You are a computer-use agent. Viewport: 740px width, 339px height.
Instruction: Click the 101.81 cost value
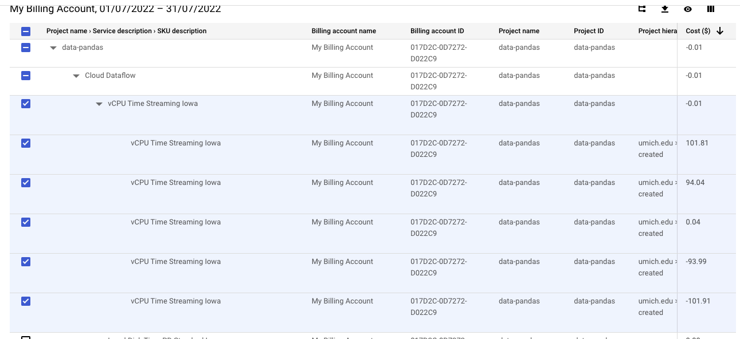(x=697, y=143)
